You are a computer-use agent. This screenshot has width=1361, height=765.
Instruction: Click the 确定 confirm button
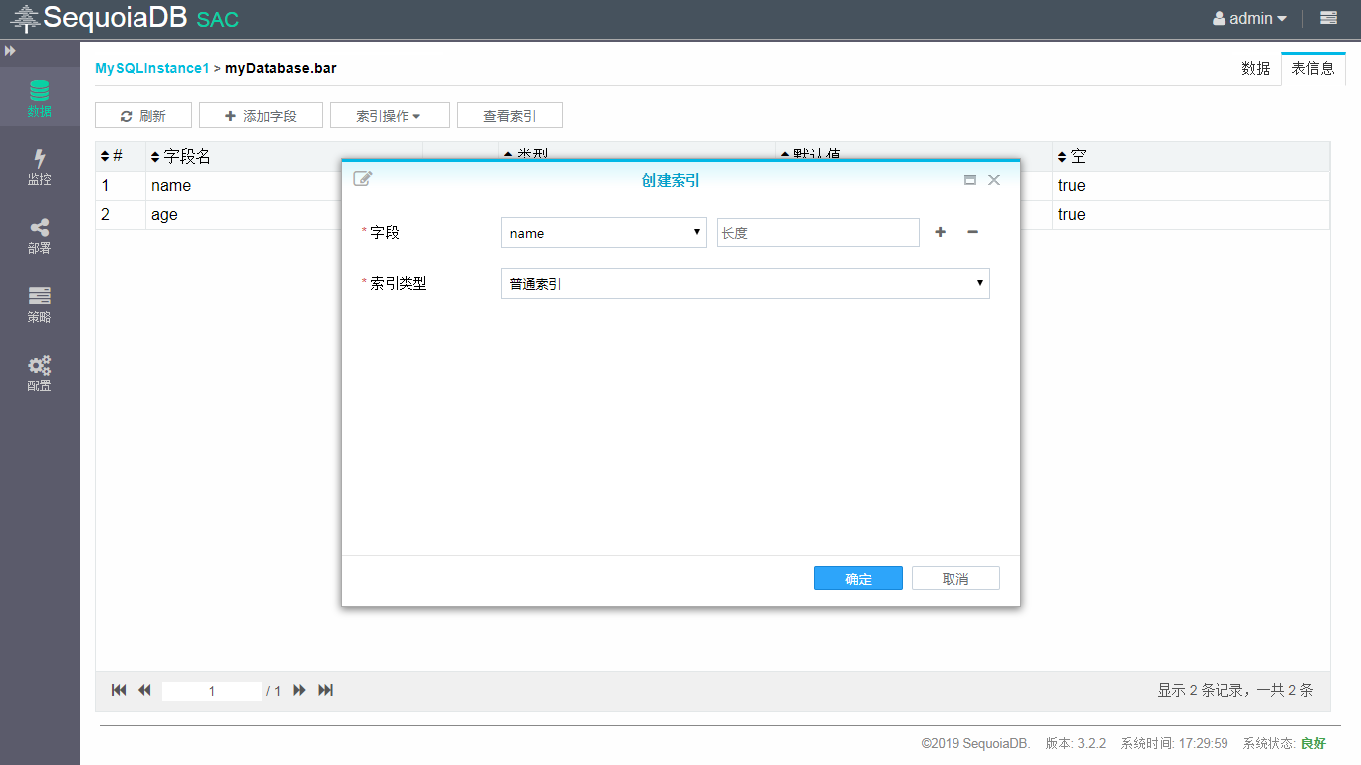[x=858, y=579]
